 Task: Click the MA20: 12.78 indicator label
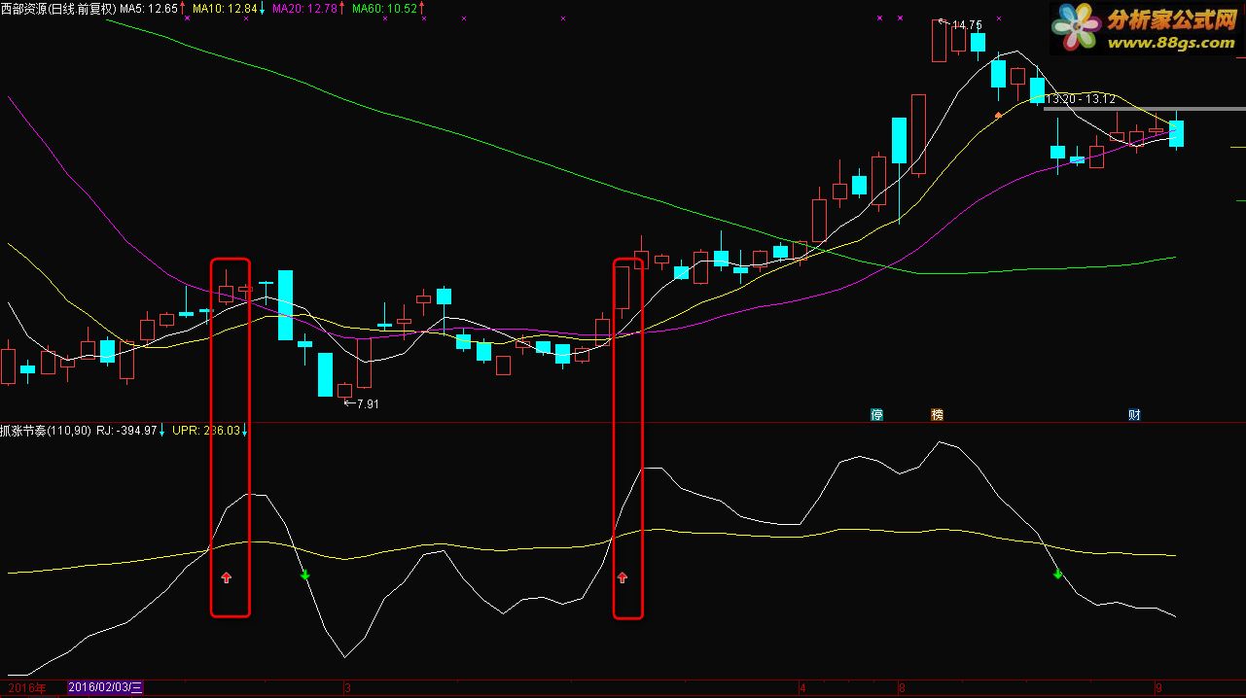305,8
